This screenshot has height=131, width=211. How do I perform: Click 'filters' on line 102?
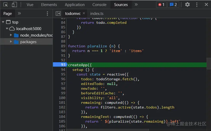[108, 107]
